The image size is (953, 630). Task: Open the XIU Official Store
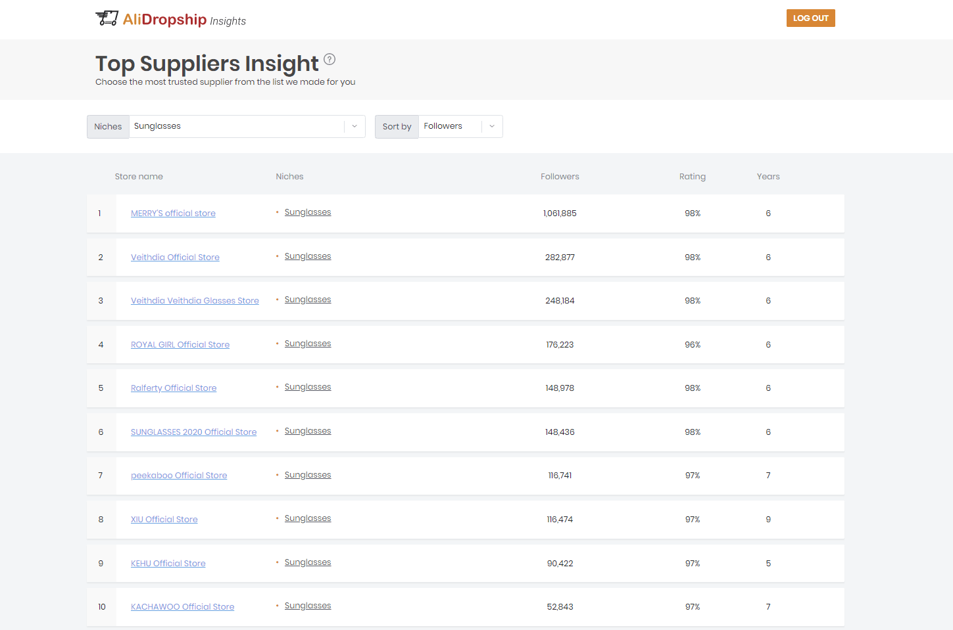pyautogui.click(x=164, y=519)
